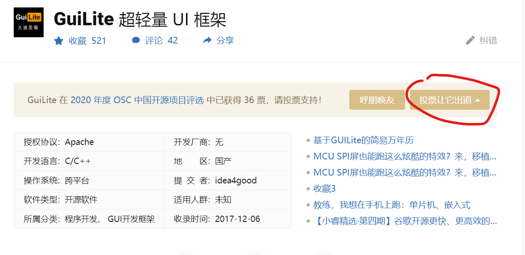Viewport: 525px width, 255px height.
Task: Expand the 投票让它出道 dropdown button
Action: pyautogui.click(x=450, y=100)
